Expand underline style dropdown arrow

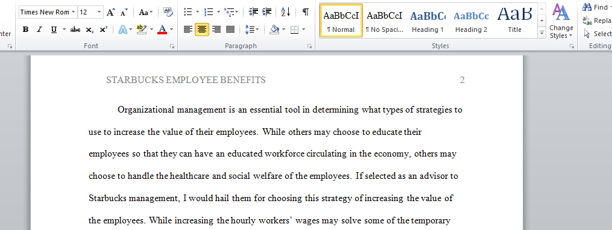click(x=64, y=30)
